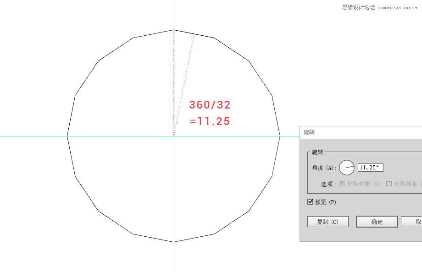Click the polygon's top vertex anchor point
The height and width of the screenshot is (272, 422).
click(x=174, y=30)
